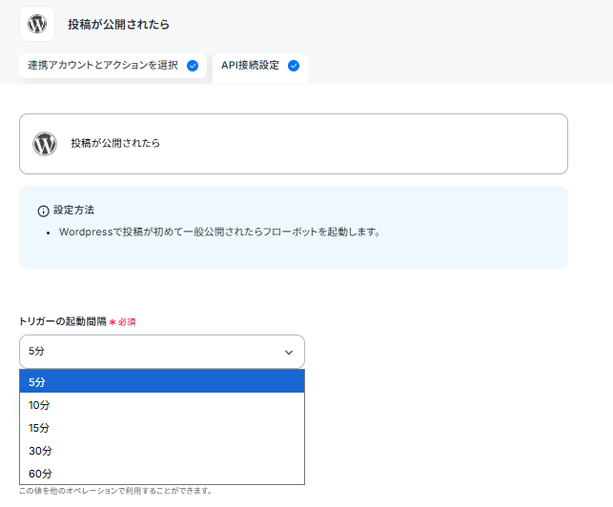The height and width of the screenshot is (507, 613).
Task: Click the checkmark on the 連携アカウントとアクションを選択 tab
Action: click(193, 66)
